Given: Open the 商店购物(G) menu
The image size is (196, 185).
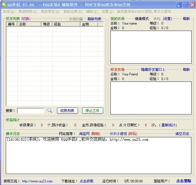Looking at the screenshot, I should [x=28, y=12].
